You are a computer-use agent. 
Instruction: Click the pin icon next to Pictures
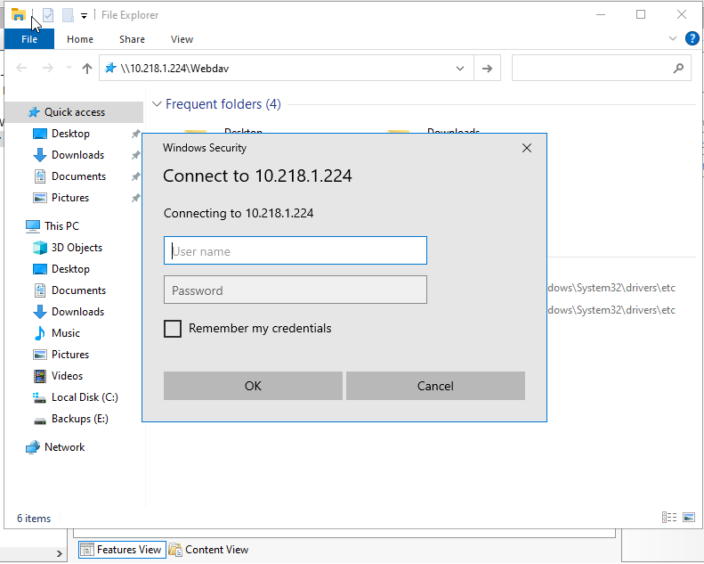pyautogui.click(x=135, y=198)
